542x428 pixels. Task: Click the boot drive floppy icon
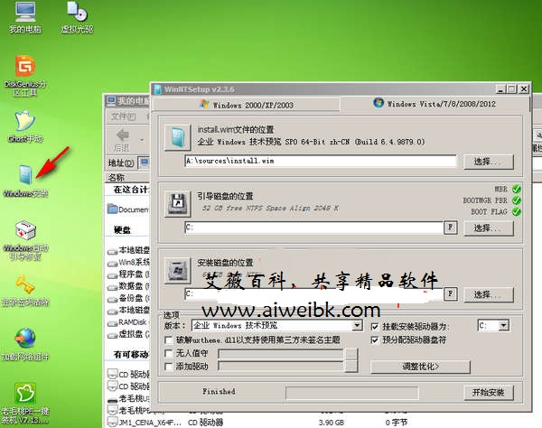(x=178, y=204)
